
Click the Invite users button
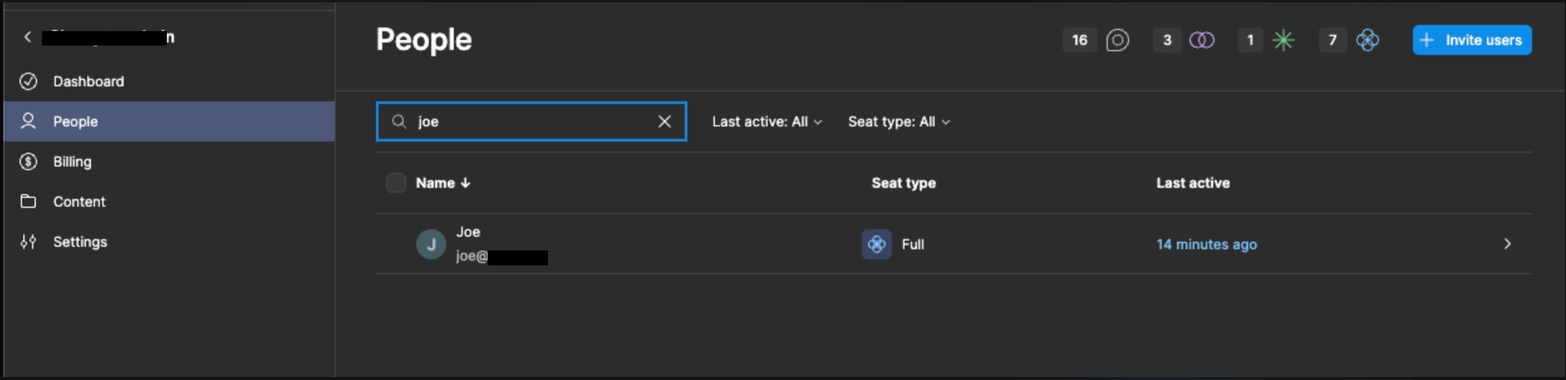coord(1472,40)
